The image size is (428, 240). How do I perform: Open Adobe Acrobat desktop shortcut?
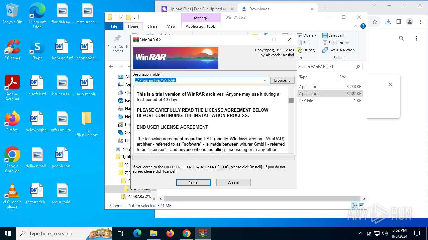click(12, 88)
